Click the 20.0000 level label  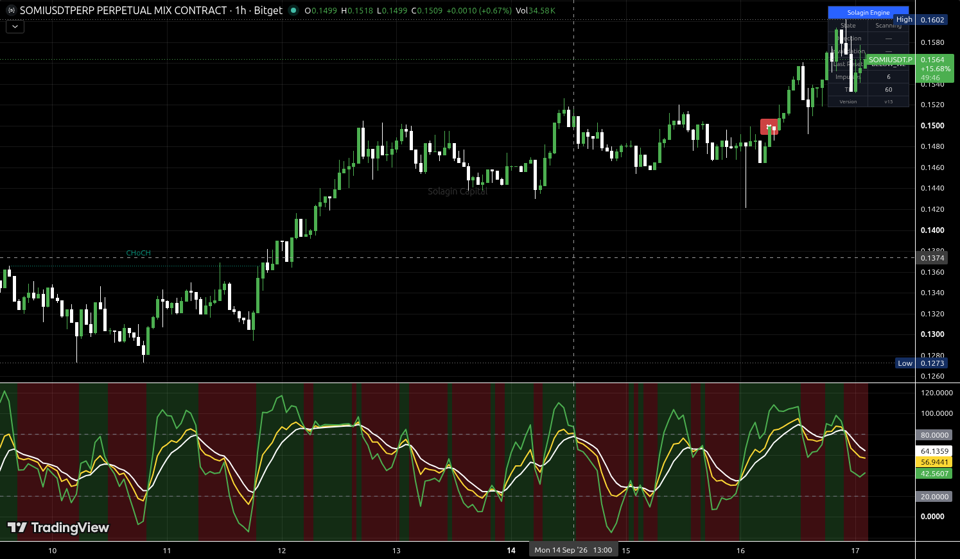934,497
